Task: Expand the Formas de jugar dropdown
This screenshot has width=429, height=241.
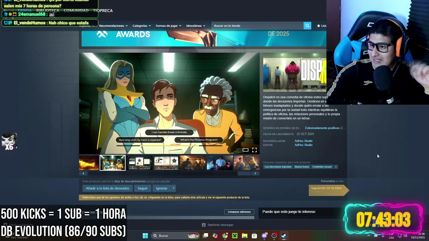Action: 168,26
